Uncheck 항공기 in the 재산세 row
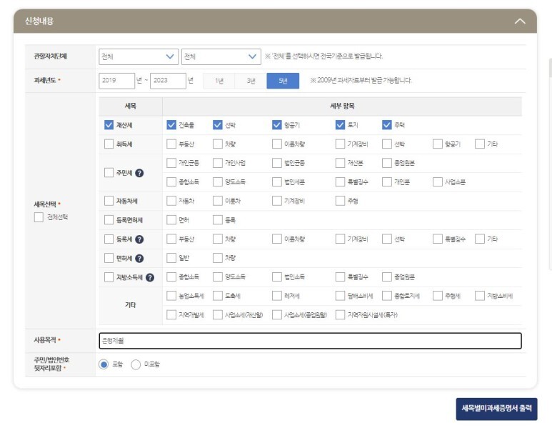The height and width of the screenshot is (428, 552). click(x=276, y=125)
